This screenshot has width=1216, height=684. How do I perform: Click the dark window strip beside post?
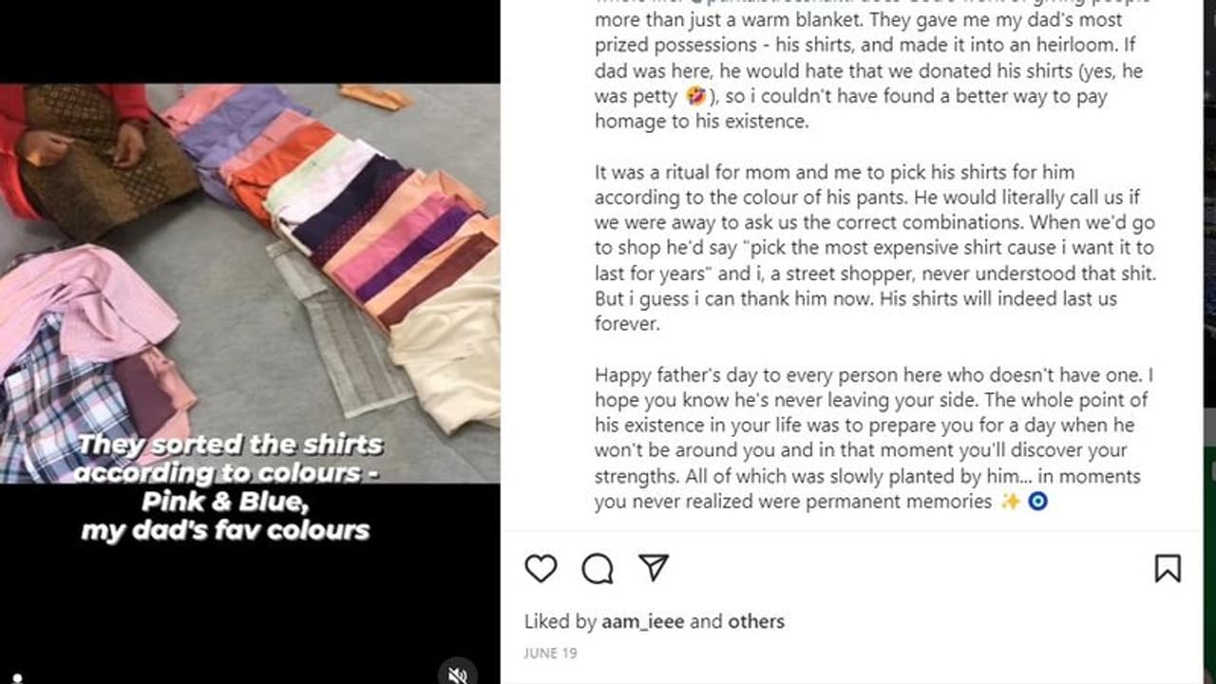coord(1209,342)
